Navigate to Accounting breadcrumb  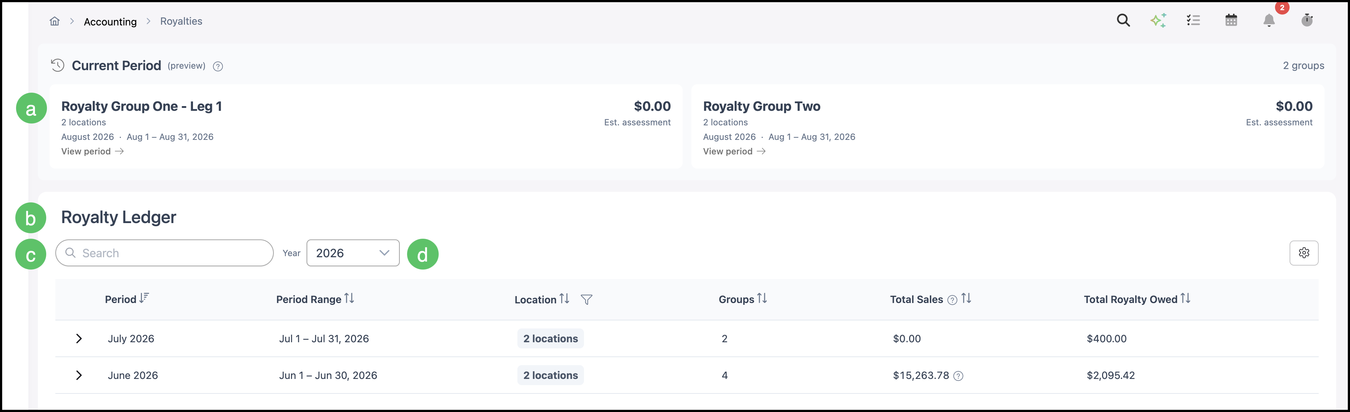[110, 21]
